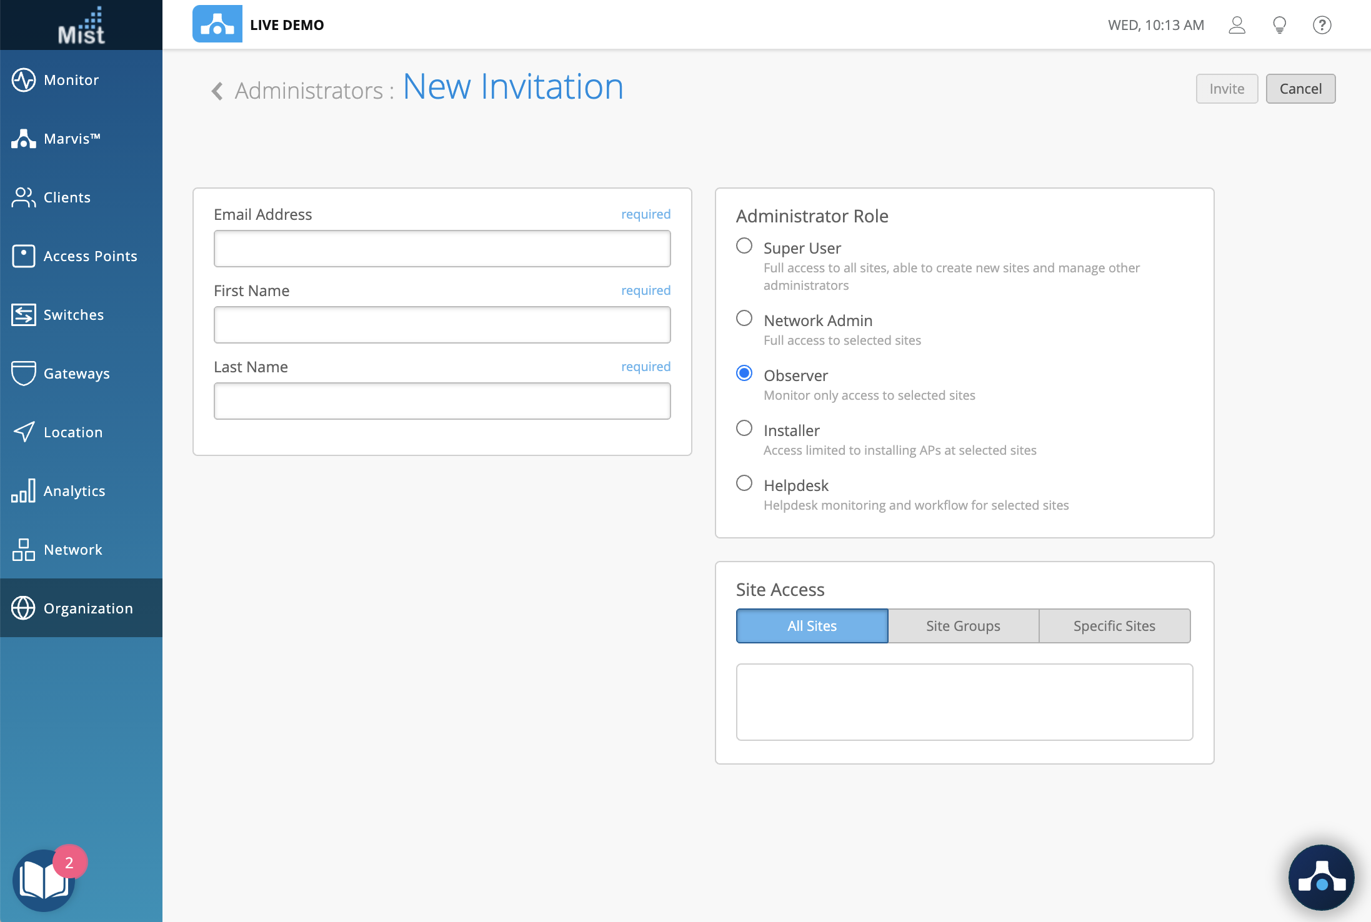Switch to Site Groups tab
The image size is (1371, 922).
tap(963, 626)
